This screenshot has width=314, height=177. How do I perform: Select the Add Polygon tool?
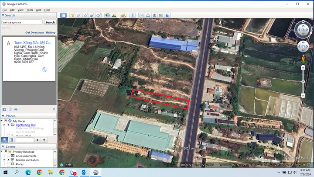click(x=79, y=15)
